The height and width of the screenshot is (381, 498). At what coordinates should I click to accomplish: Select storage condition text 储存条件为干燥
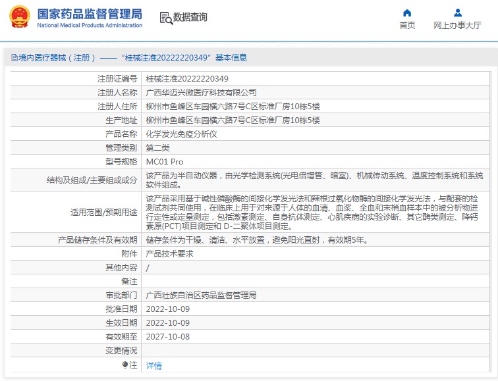tap(258, 240)
